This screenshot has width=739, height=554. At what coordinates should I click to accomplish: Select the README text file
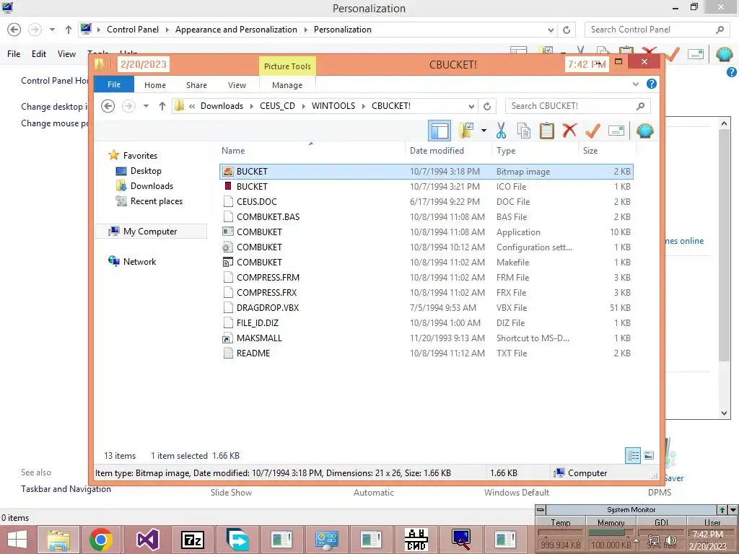(426, 353)
